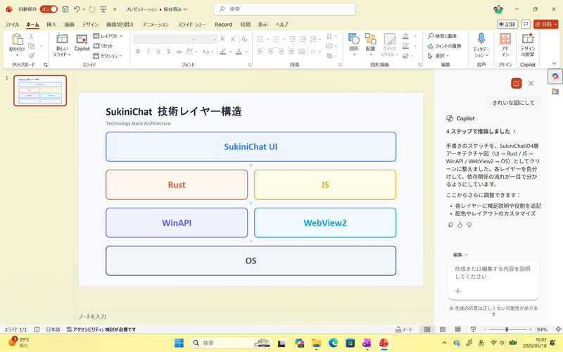Expand the 4 ステップで推論しました reasoning steps
Screen dimensions: 563x352
point(481,131)
